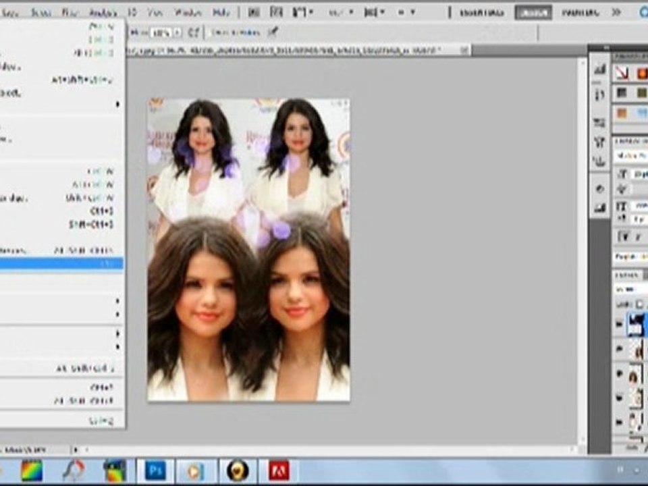Open the font family dropdown in Character panel
The width and height of the screenshot is (648, 486).
tap(630, 156)
